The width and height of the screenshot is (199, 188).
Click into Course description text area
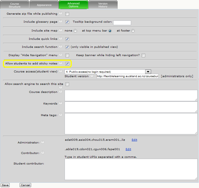tap(131, 95)
